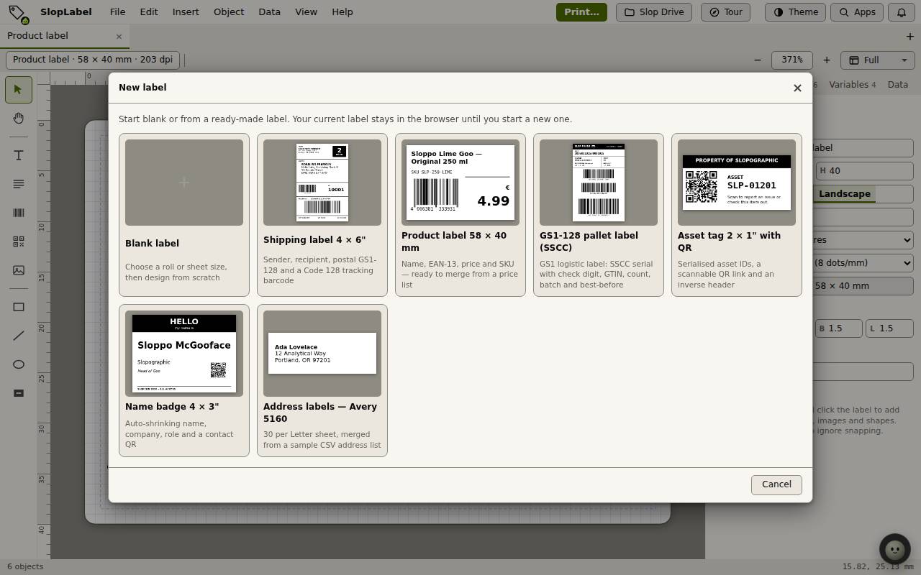The image size is (921, 575).
Task: Open the Full view mode dropdown
Action: tap(878, 60)
